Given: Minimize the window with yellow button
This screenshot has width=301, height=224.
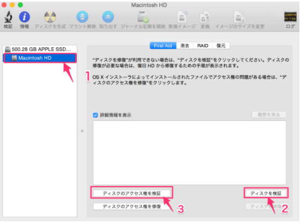Looking at the screenshot, I should tap(12, 5).
